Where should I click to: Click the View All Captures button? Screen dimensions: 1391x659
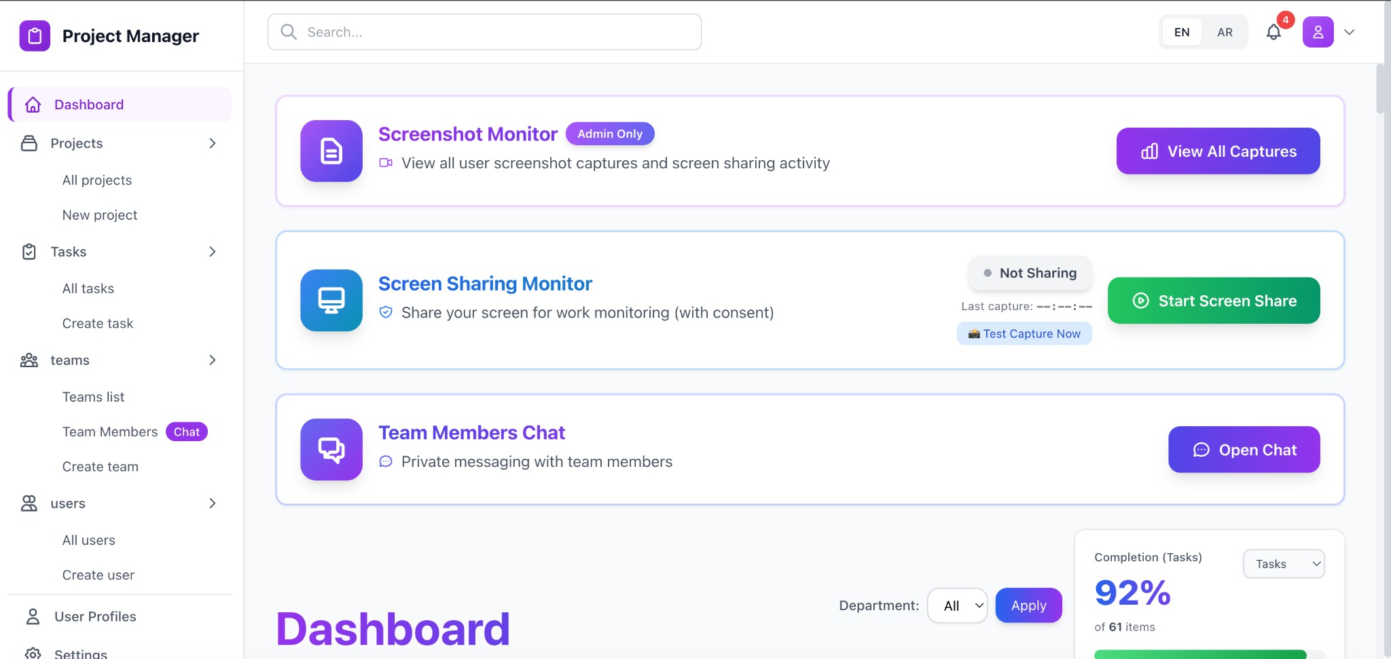[1218, 151]
